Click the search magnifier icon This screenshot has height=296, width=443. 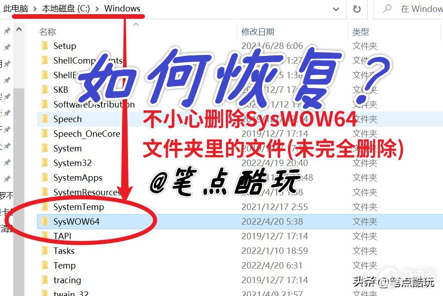point(387,9)
